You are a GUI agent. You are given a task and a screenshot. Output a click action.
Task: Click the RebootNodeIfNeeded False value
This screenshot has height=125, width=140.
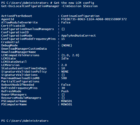(66, 85)
